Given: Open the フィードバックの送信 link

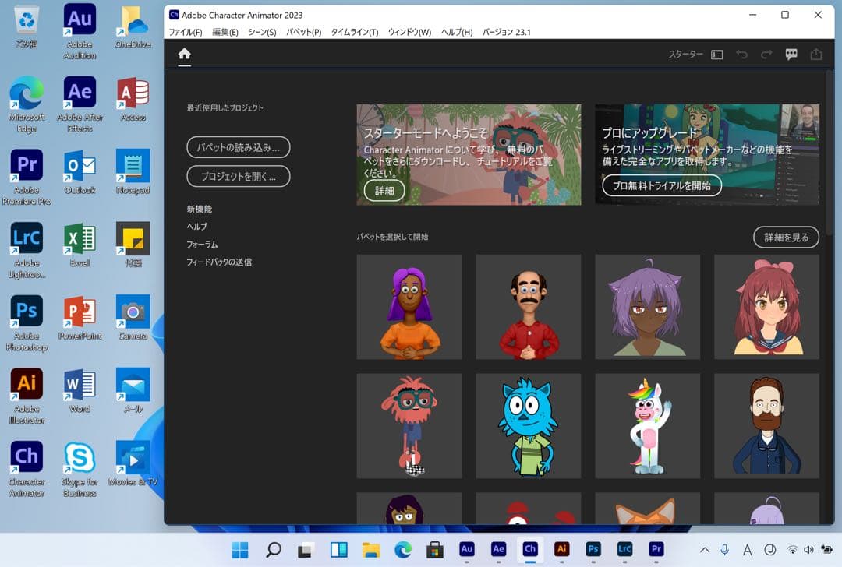Looking at the screenshot, I should pos(219,262).
